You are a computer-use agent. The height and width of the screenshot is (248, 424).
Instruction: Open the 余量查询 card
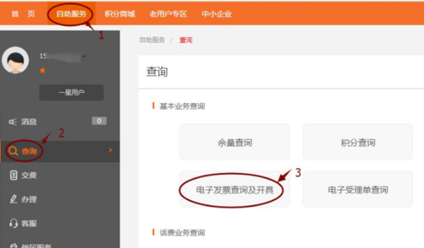coord(235,142)
